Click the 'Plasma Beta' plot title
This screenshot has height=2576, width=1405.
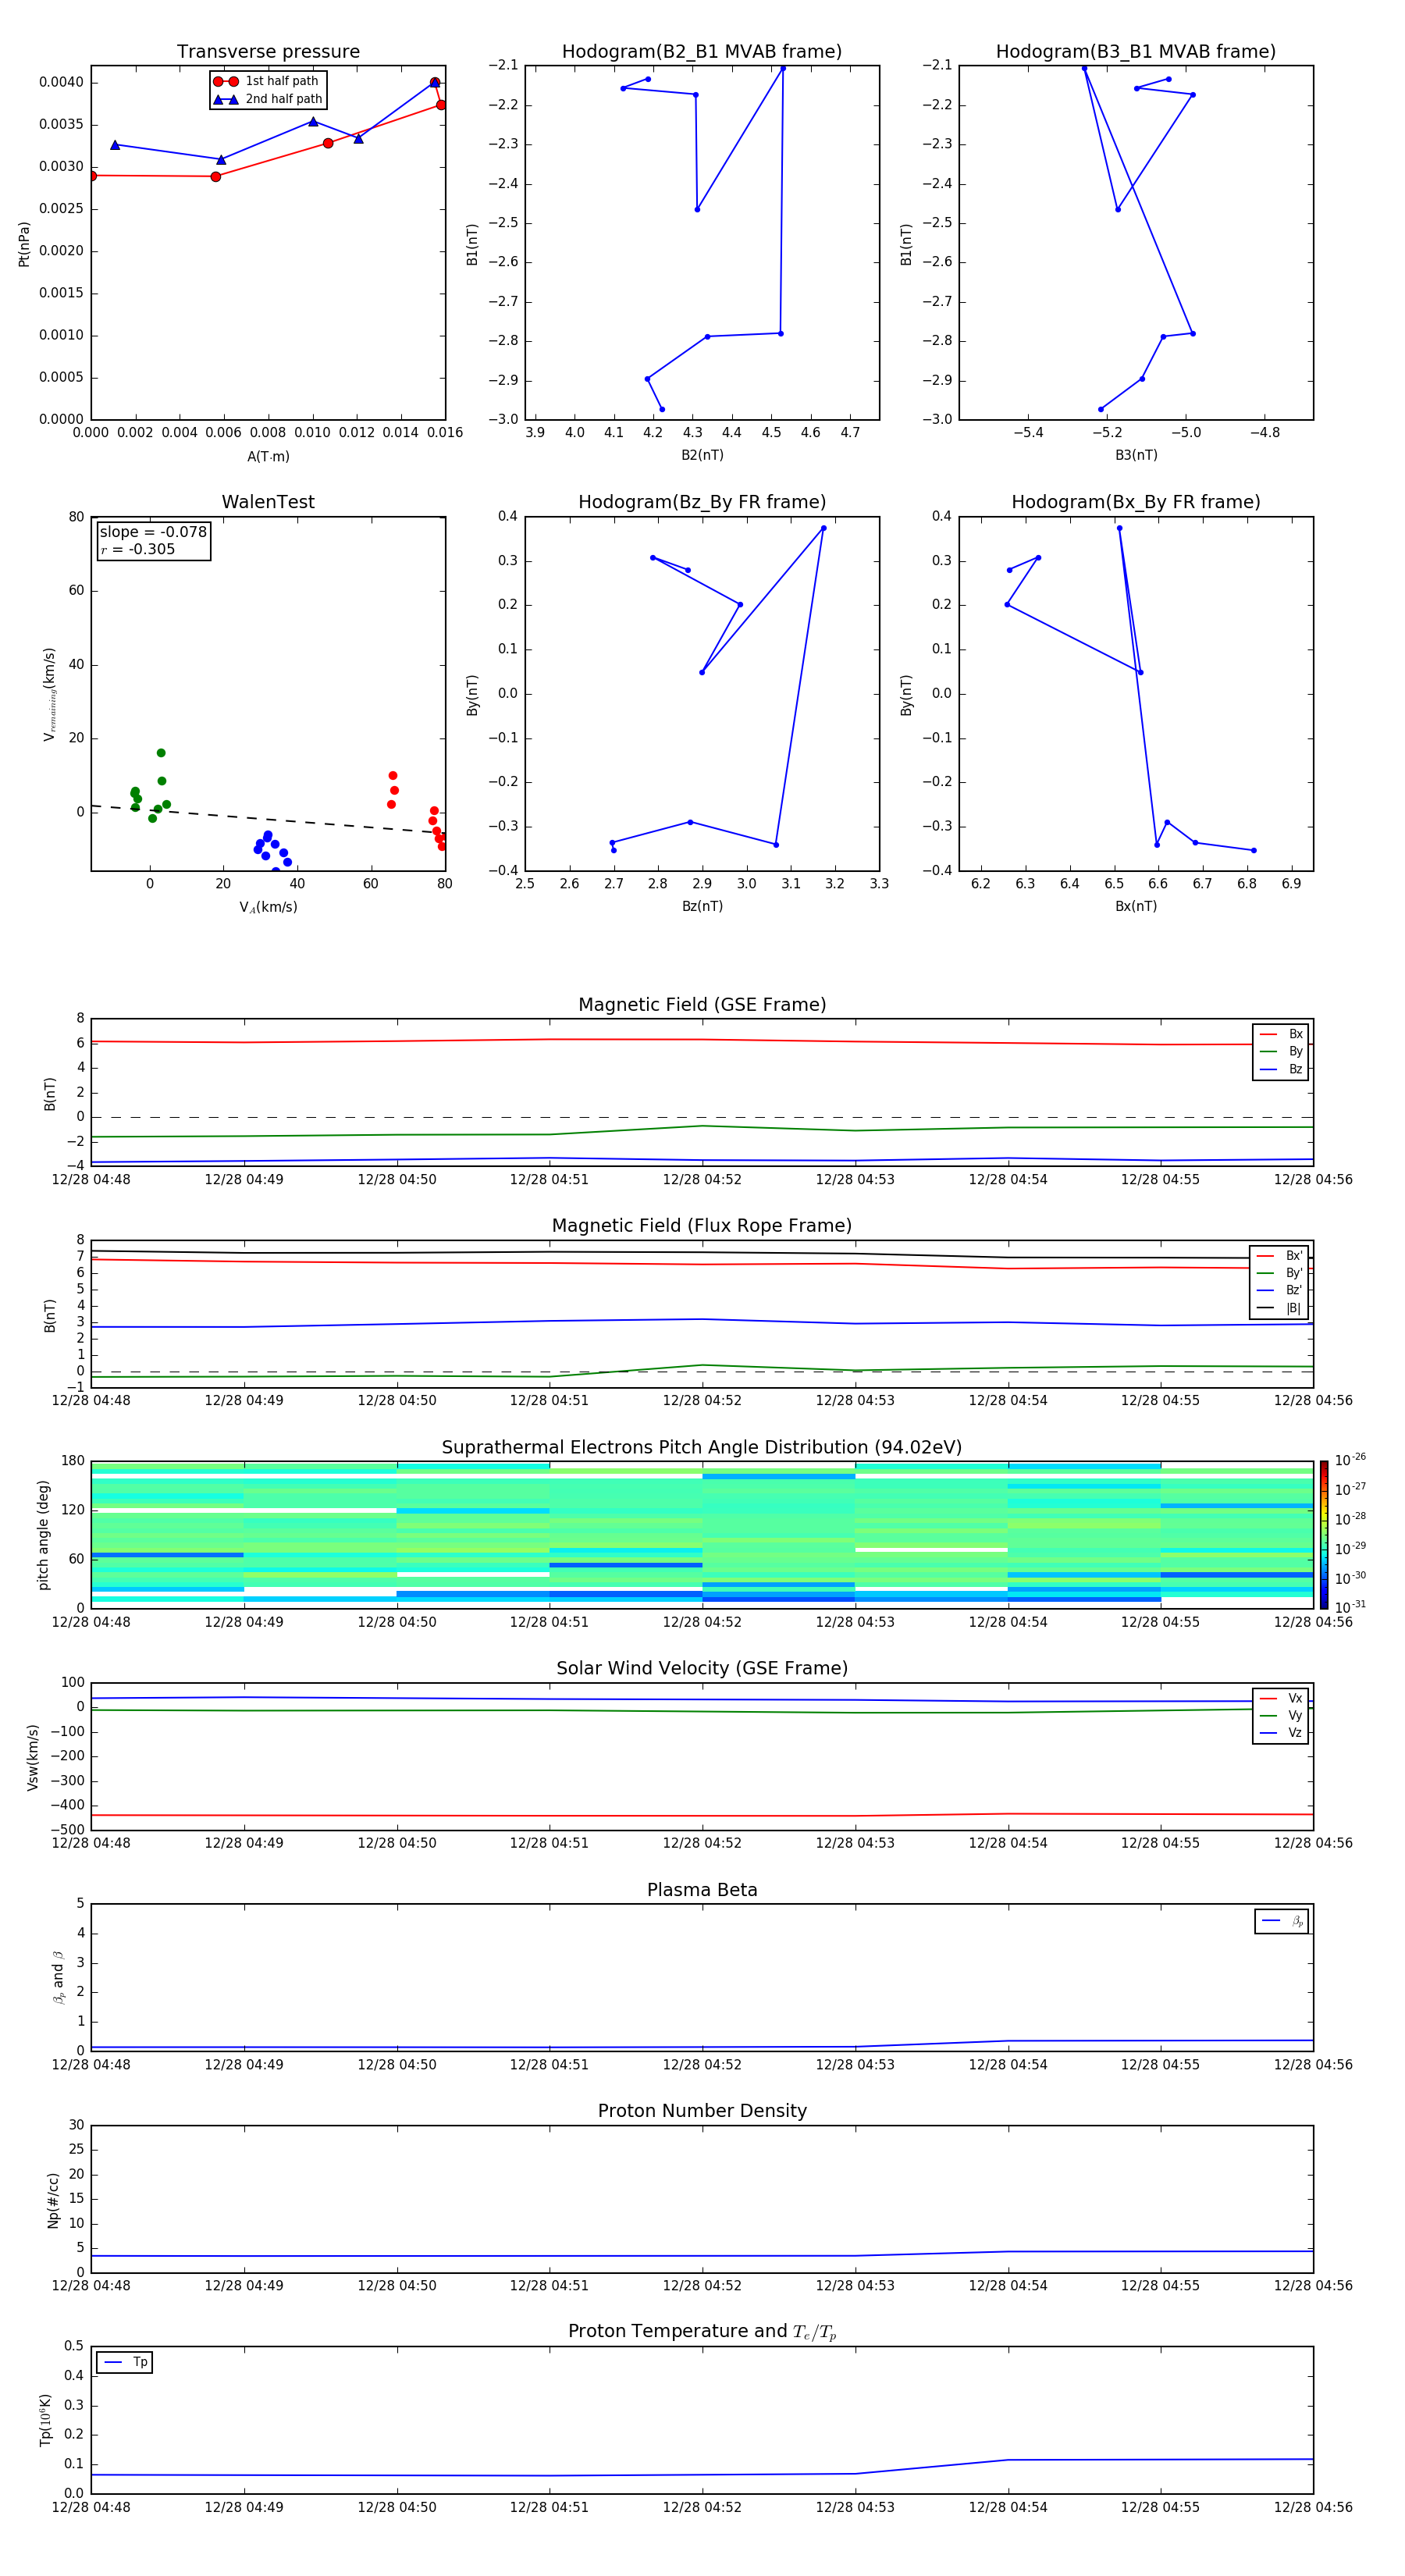702,1890
